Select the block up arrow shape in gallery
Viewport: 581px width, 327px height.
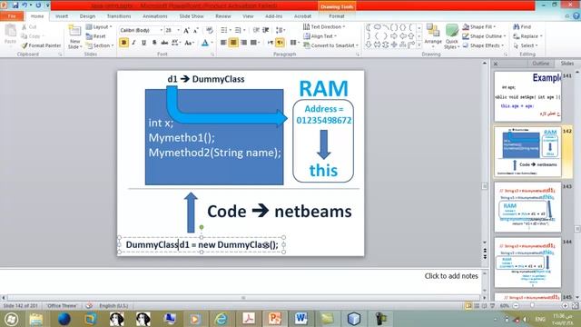[411, 36]
